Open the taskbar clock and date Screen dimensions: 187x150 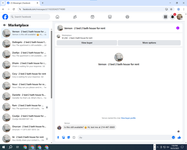click(x=174, y=147)
